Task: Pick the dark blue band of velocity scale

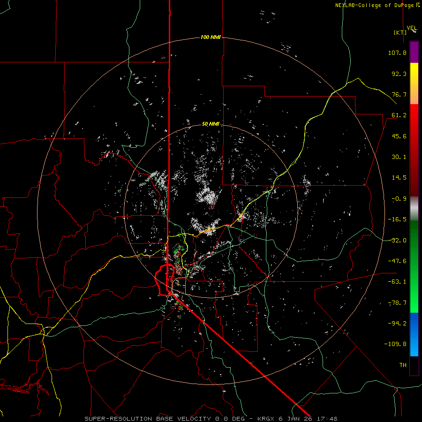Action: pos(414,322)
